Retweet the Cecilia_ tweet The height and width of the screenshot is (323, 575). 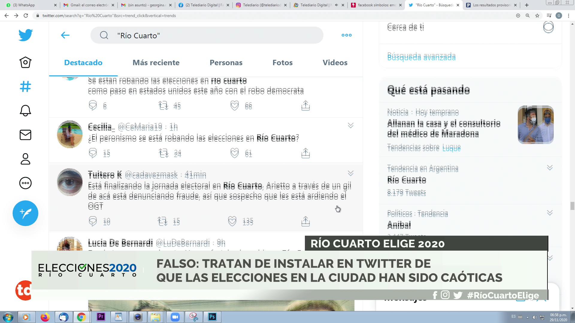(164, 153)
